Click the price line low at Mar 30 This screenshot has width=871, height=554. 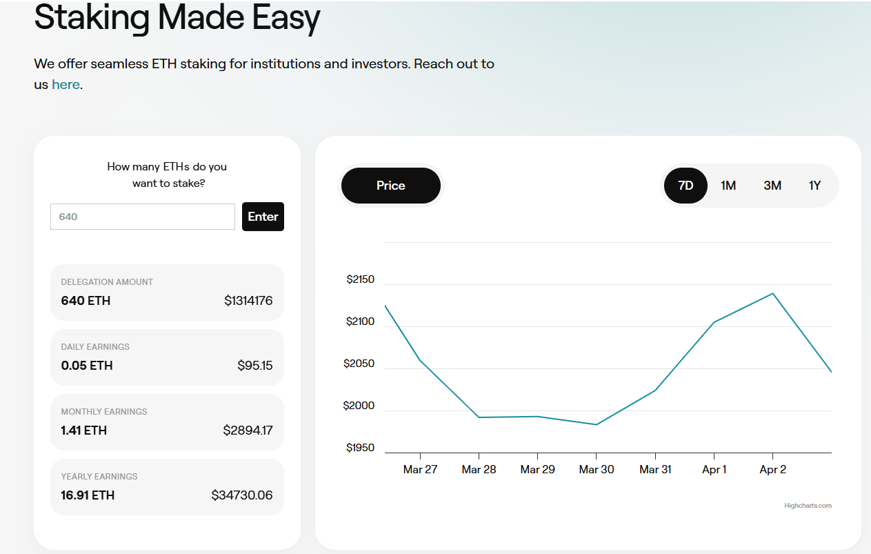click(x=596, y=424)
